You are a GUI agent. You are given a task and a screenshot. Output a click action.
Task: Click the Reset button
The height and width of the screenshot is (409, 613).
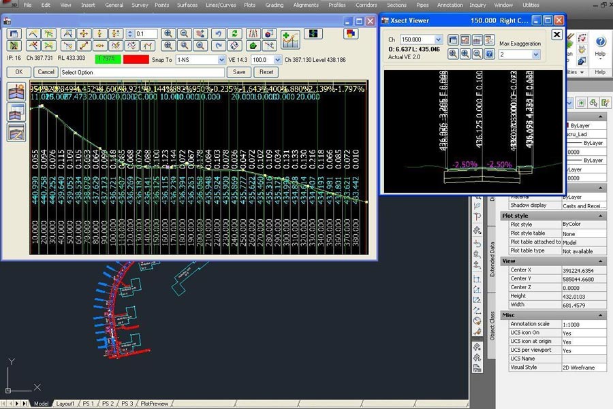[266, 72]
